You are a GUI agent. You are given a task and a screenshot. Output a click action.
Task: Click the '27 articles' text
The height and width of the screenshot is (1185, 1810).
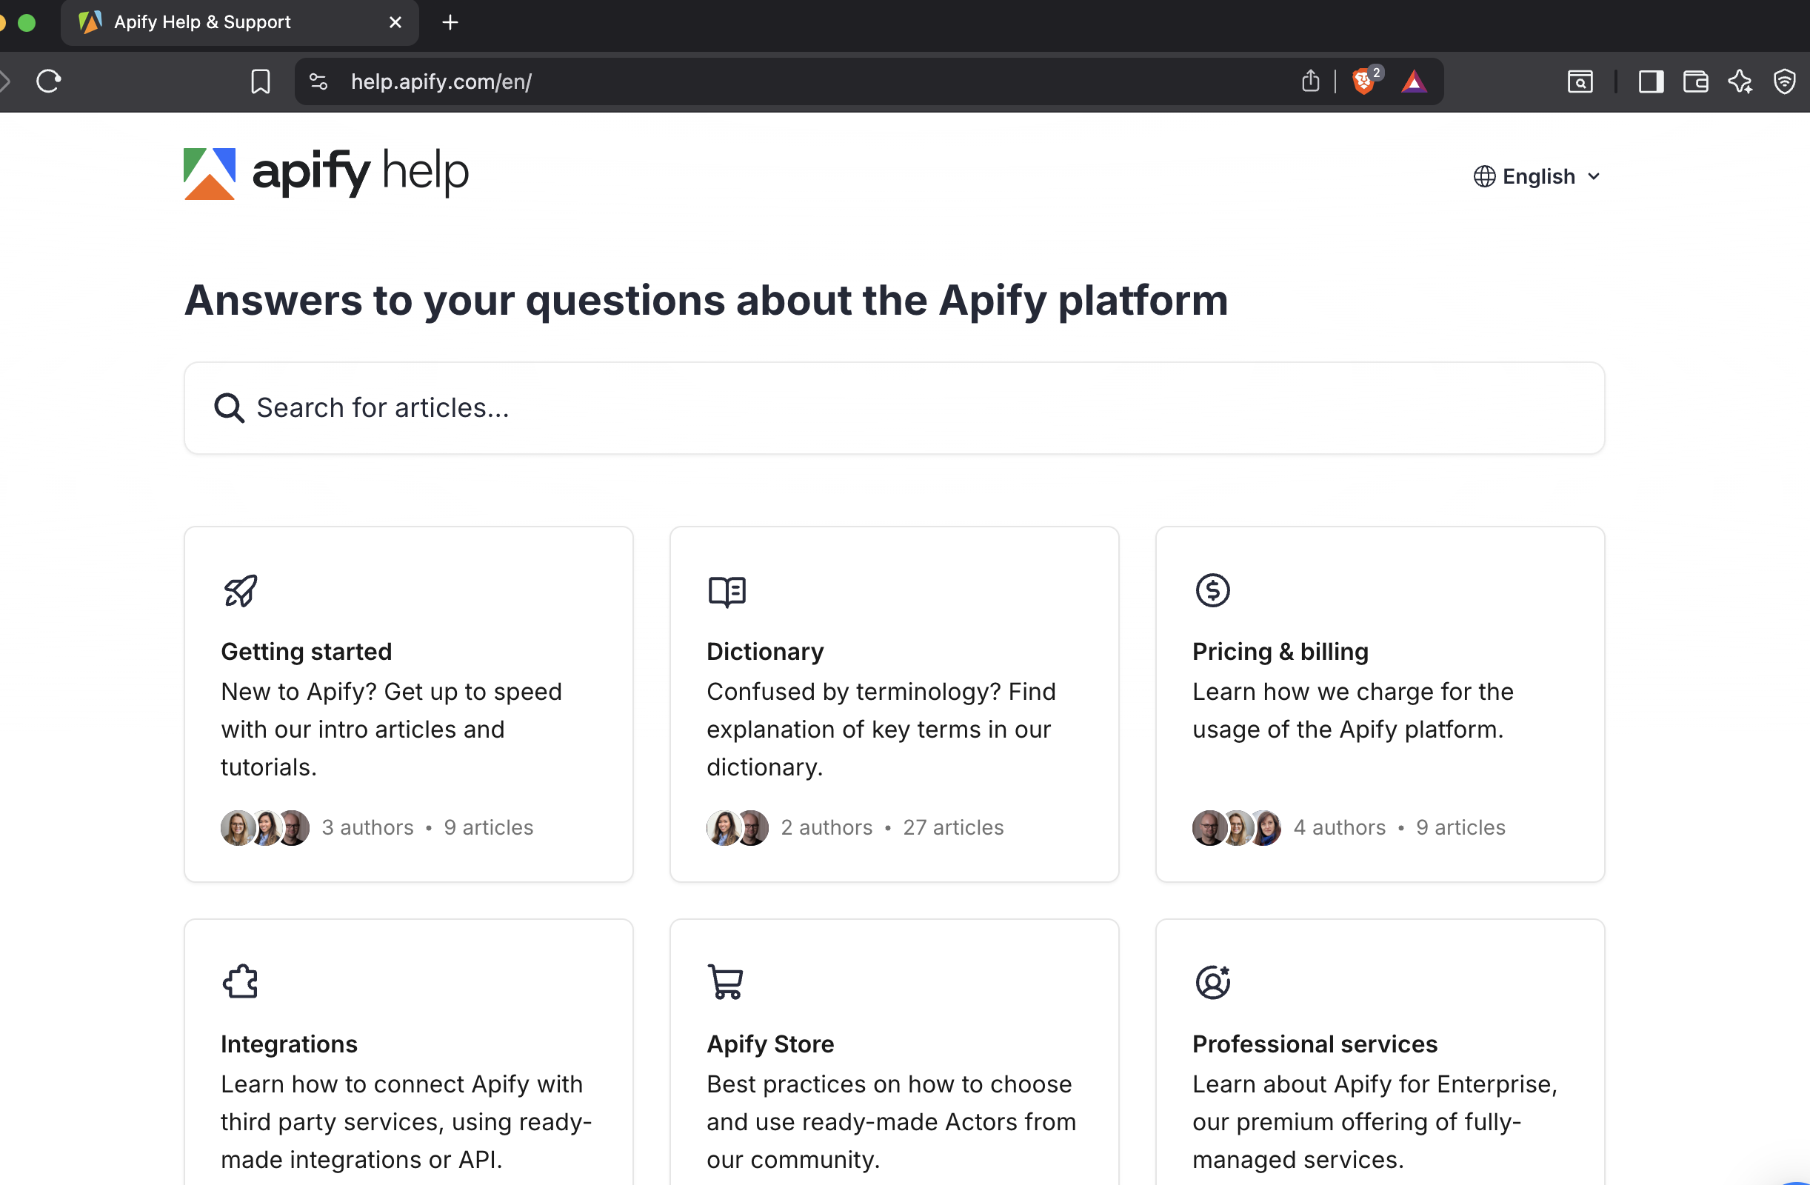tap(953, 827)
